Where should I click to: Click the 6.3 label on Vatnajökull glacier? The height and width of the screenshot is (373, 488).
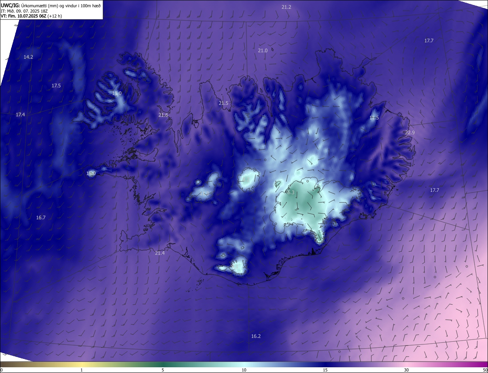click(x=291, y=193)
